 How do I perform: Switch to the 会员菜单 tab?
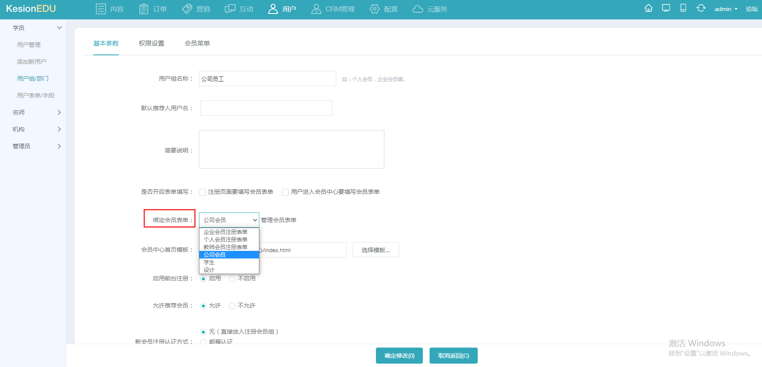click(x=197, y=43)
